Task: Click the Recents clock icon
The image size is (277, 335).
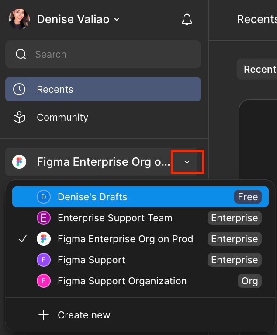Action: pyautogui.click(x=19, y=89)
